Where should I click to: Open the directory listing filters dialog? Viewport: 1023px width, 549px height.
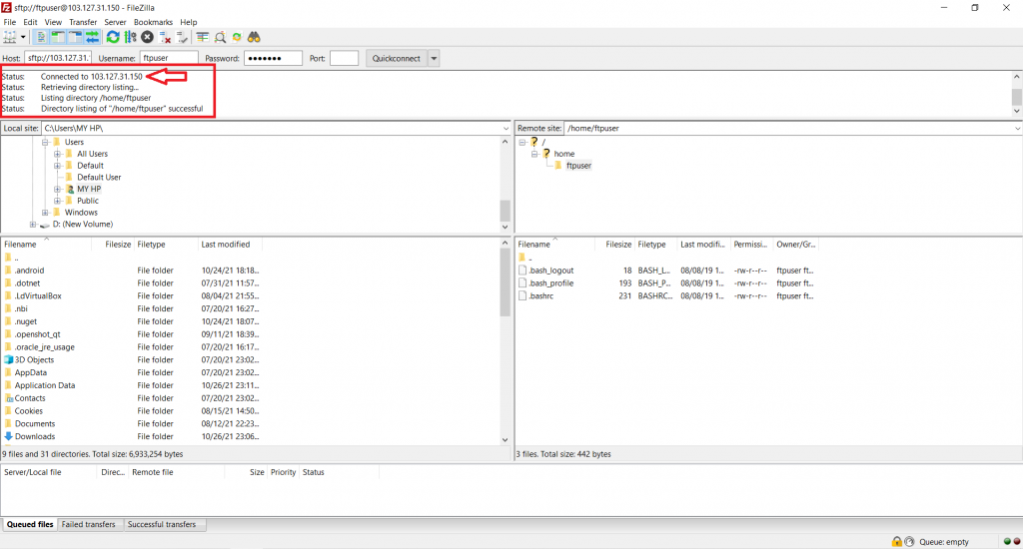pos(203,37)
